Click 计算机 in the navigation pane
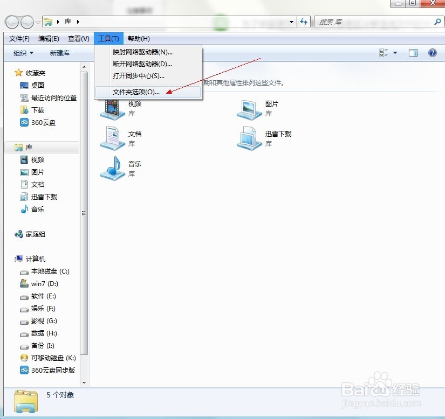The height and width of the screenshot is (419, 445). [30, 259]
